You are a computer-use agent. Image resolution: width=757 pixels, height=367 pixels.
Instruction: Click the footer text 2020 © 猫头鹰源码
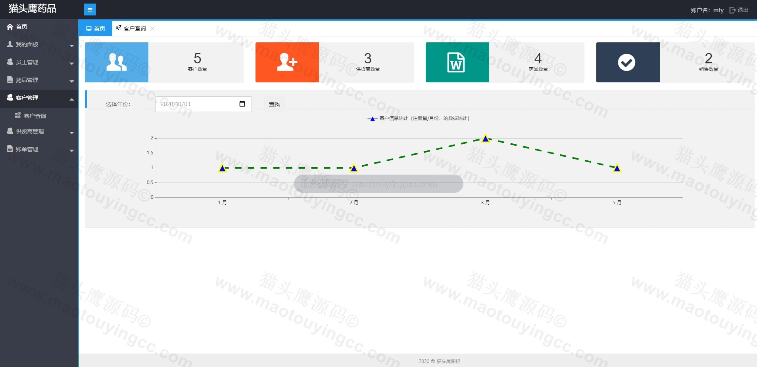click(440, 361)
